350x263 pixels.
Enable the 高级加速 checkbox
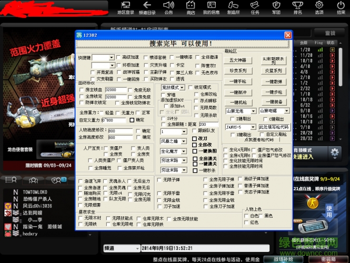[x=118, y=57]
